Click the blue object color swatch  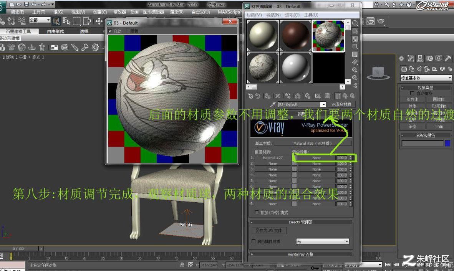pyautogui.click(x=447, y=143)
